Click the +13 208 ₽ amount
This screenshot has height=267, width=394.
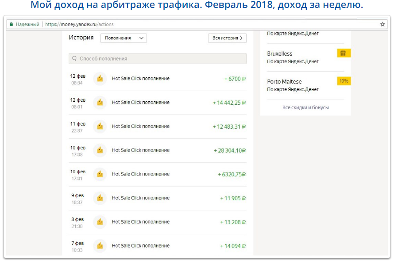click(x=233, y=222)
